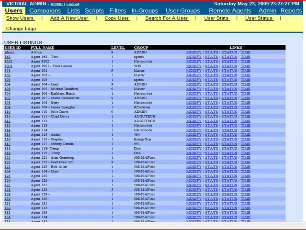The width and height of the screenshot is (306, 230).
Task: Switch to the Lists tab
Action: tap(73, 11)
